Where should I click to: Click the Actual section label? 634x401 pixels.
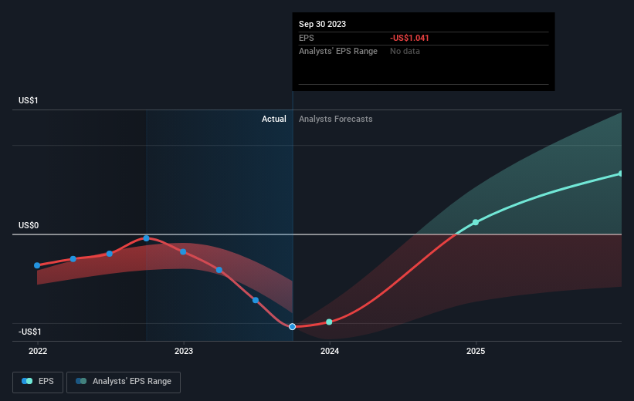tap(273, 119)
